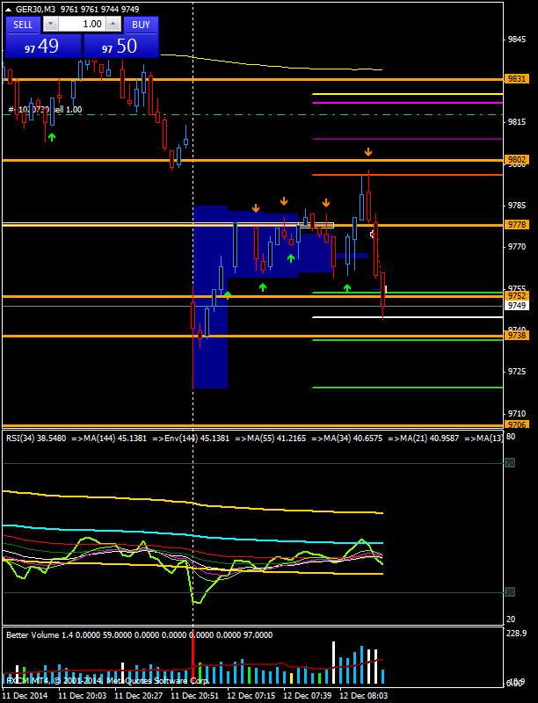Click the SELL button in trading panel

[23, 25]
